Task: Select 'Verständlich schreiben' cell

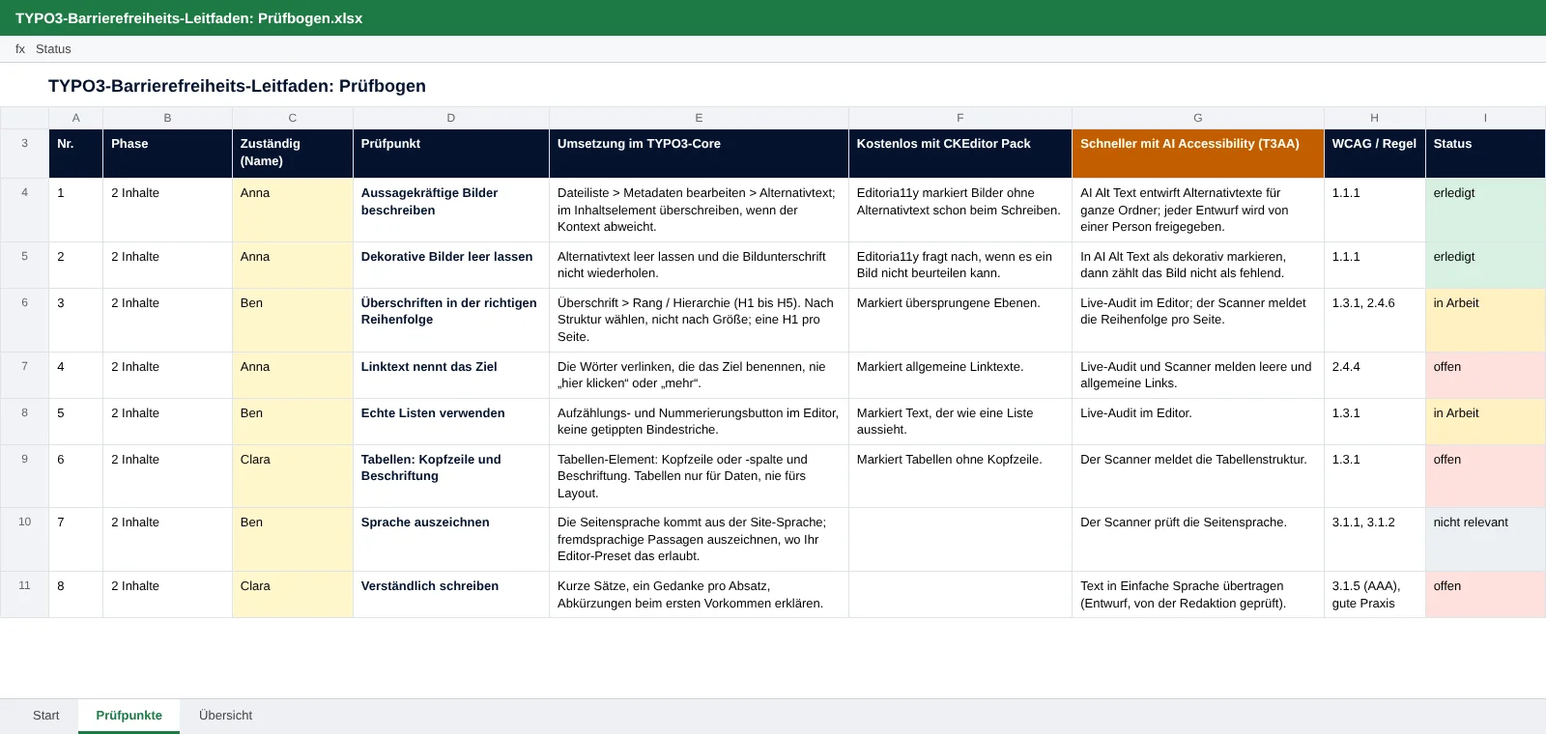Action: click(x=451, y=594)
